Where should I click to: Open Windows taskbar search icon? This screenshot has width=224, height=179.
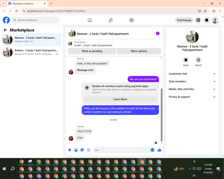pos(13,169)
